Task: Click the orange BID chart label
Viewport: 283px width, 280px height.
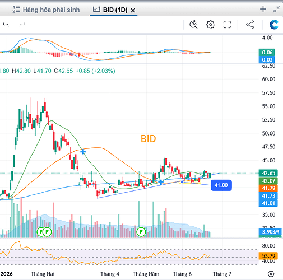Action: click(x=148, y=139)
